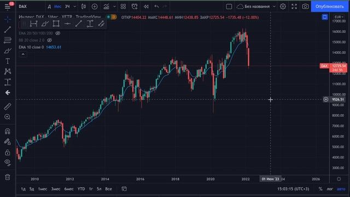
Task: Open the main hamburger menu
Action: 7,7
